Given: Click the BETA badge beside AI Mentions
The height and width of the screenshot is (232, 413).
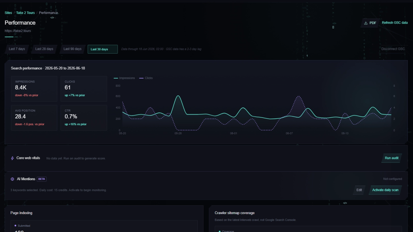Looking at the screenshot, I should [x=42, y=179].
